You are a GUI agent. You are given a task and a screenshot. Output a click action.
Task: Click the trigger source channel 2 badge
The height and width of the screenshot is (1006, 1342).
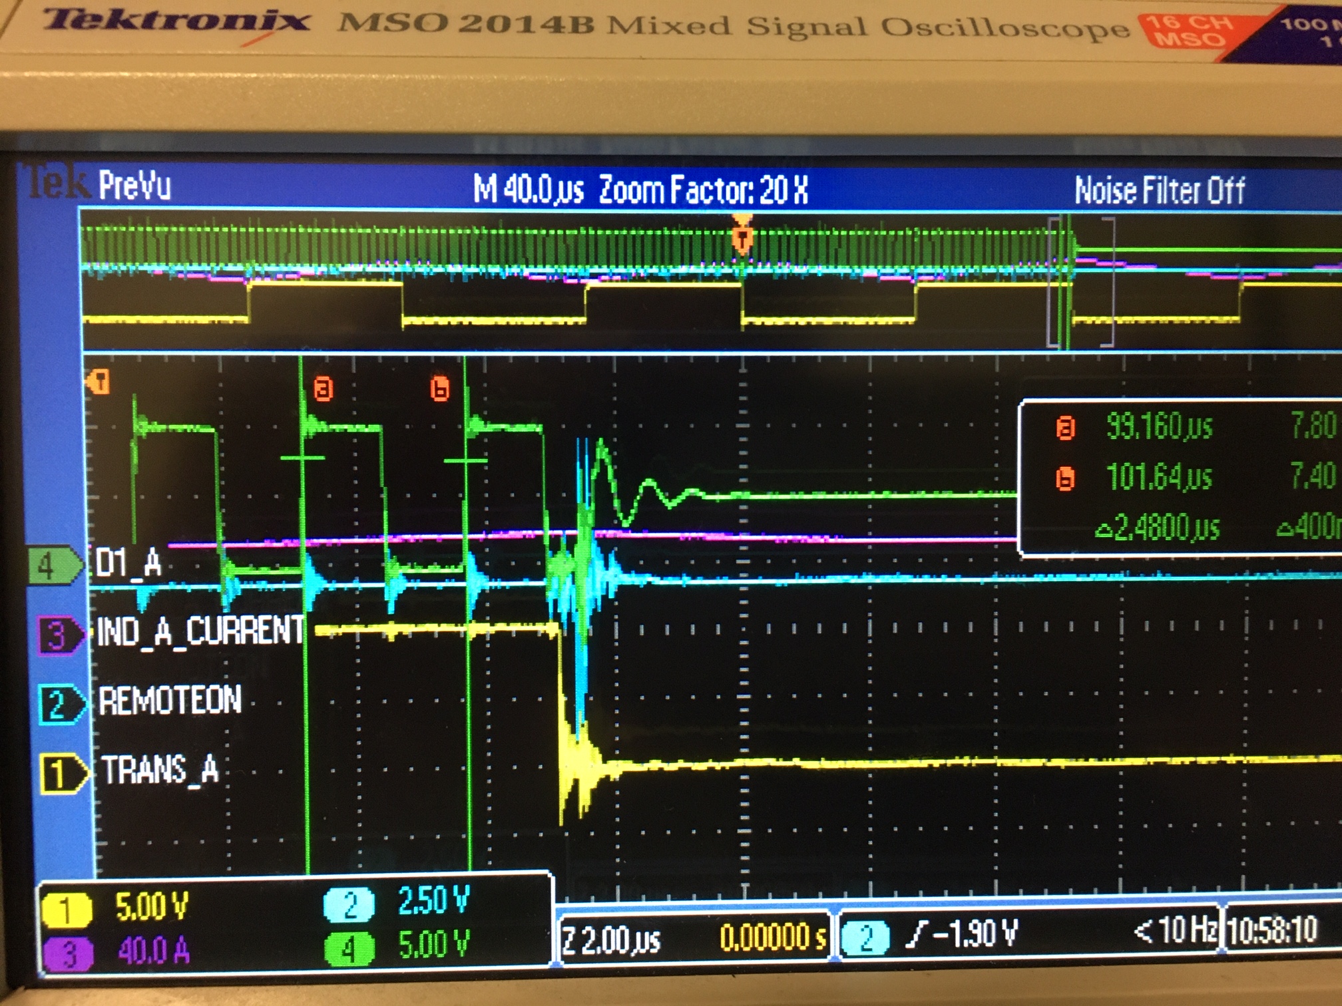click(865, 938)
